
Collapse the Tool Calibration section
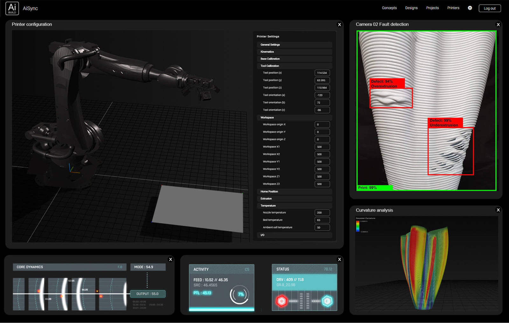(x=294, y=66)
